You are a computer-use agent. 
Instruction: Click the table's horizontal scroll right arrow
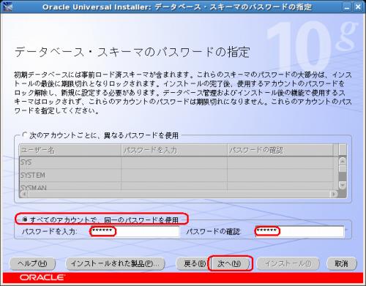pyautogui.click(x=333, y=194)
